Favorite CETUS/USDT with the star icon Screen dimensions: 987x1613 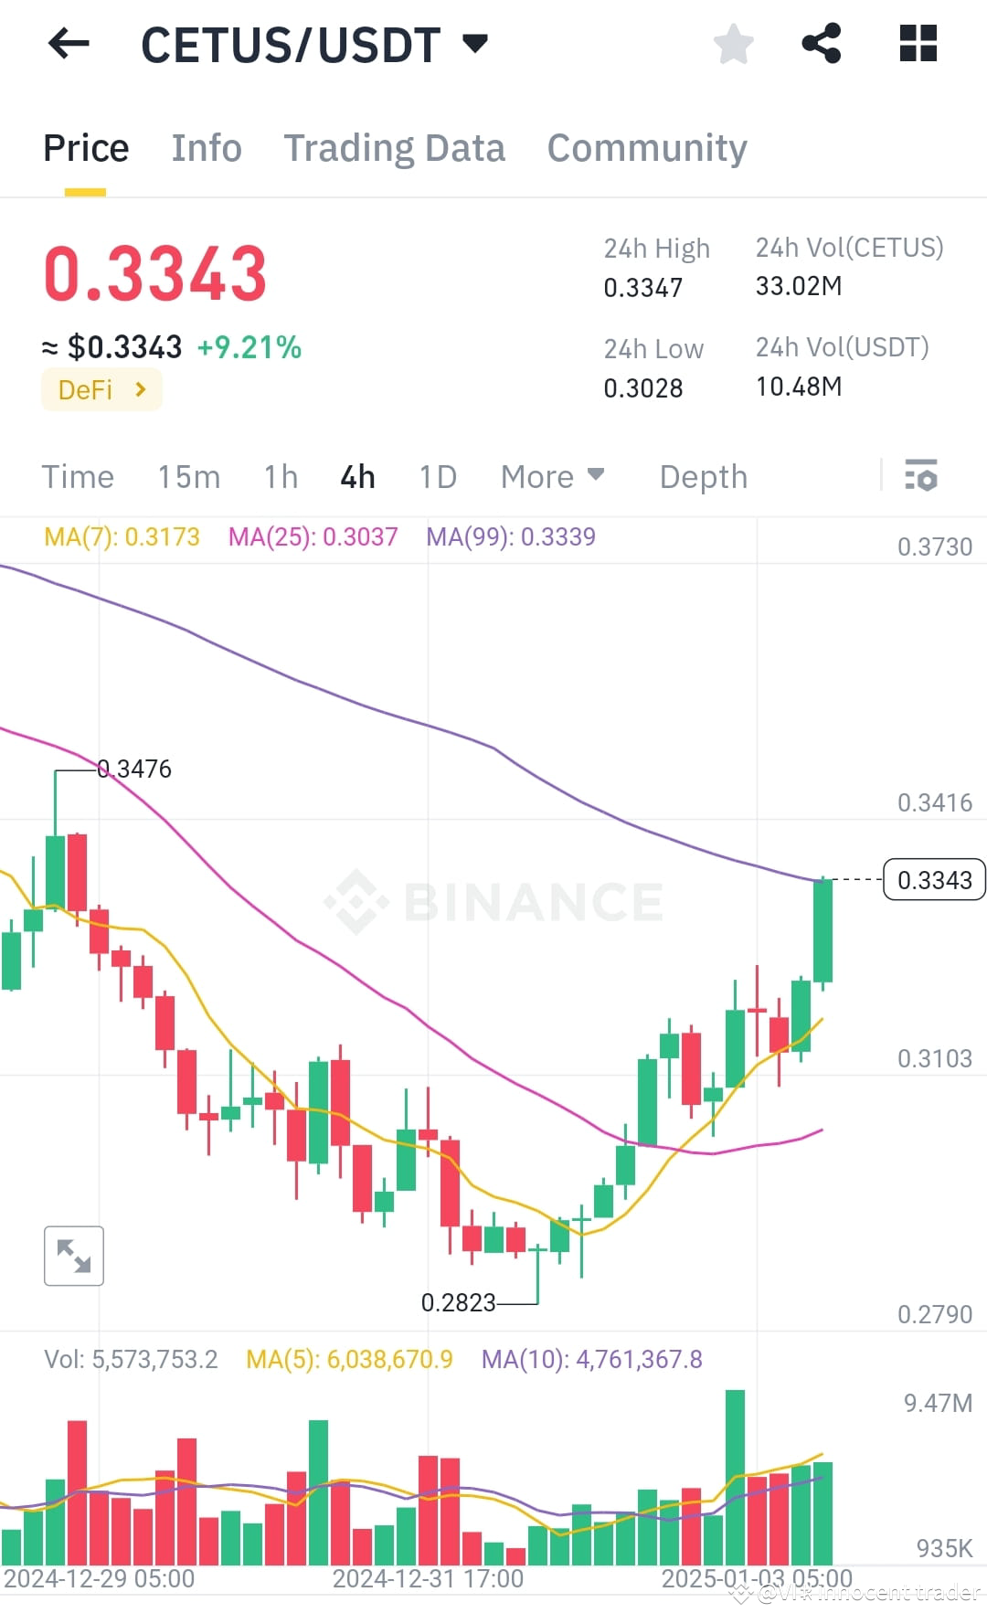734,43
